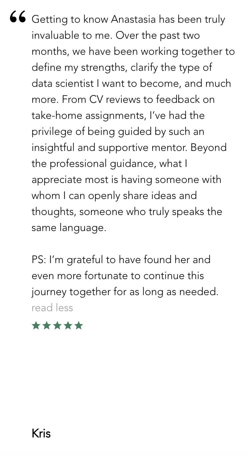This screenshot has width=248, height=456.
Task: Click the words data scientist
Action: (63, 83)
